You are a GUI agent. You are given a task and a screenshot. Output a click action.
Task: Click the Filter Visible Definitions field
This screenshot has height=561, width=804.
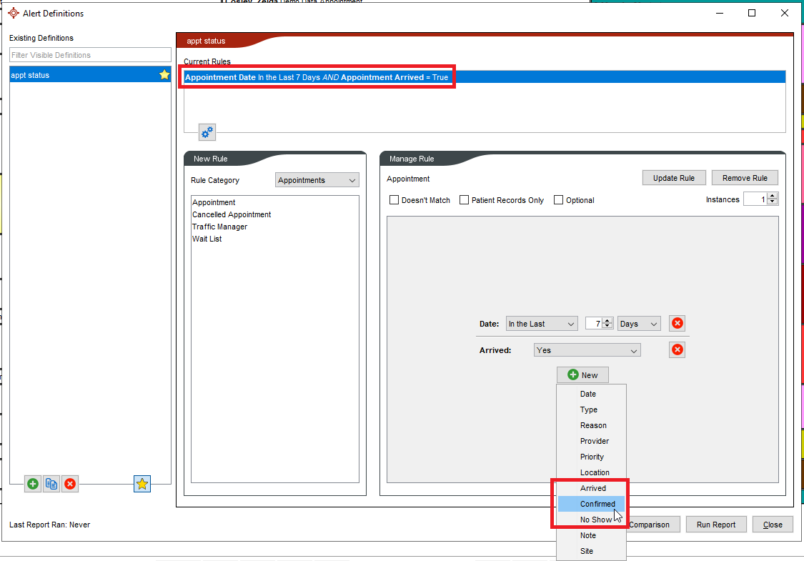pyautogui.click(x=90, y=55)
